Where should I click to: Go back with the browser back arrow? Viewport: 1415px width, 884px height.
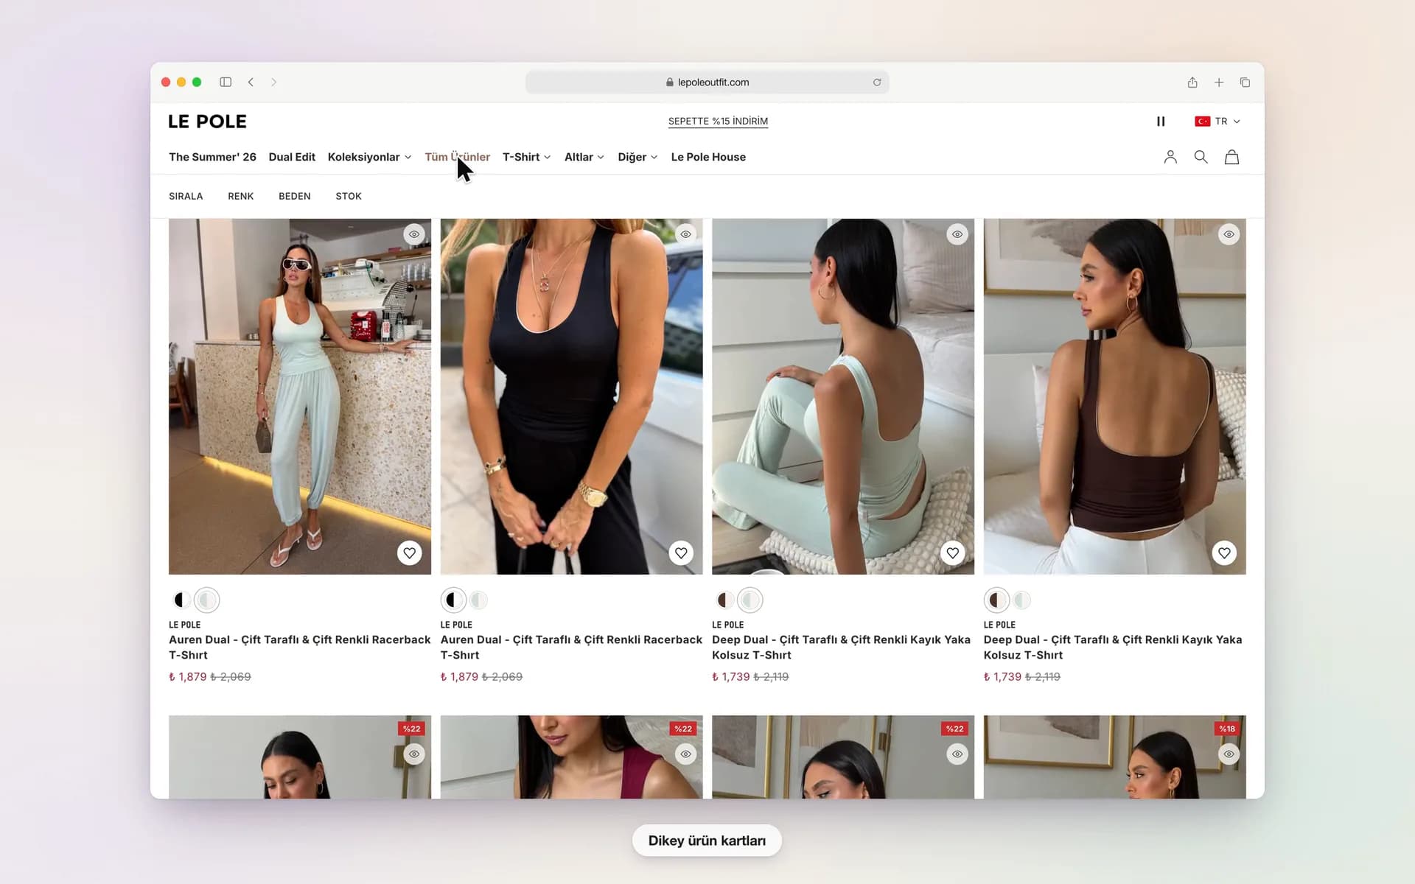pyautogui.click(x=251, y=83)
